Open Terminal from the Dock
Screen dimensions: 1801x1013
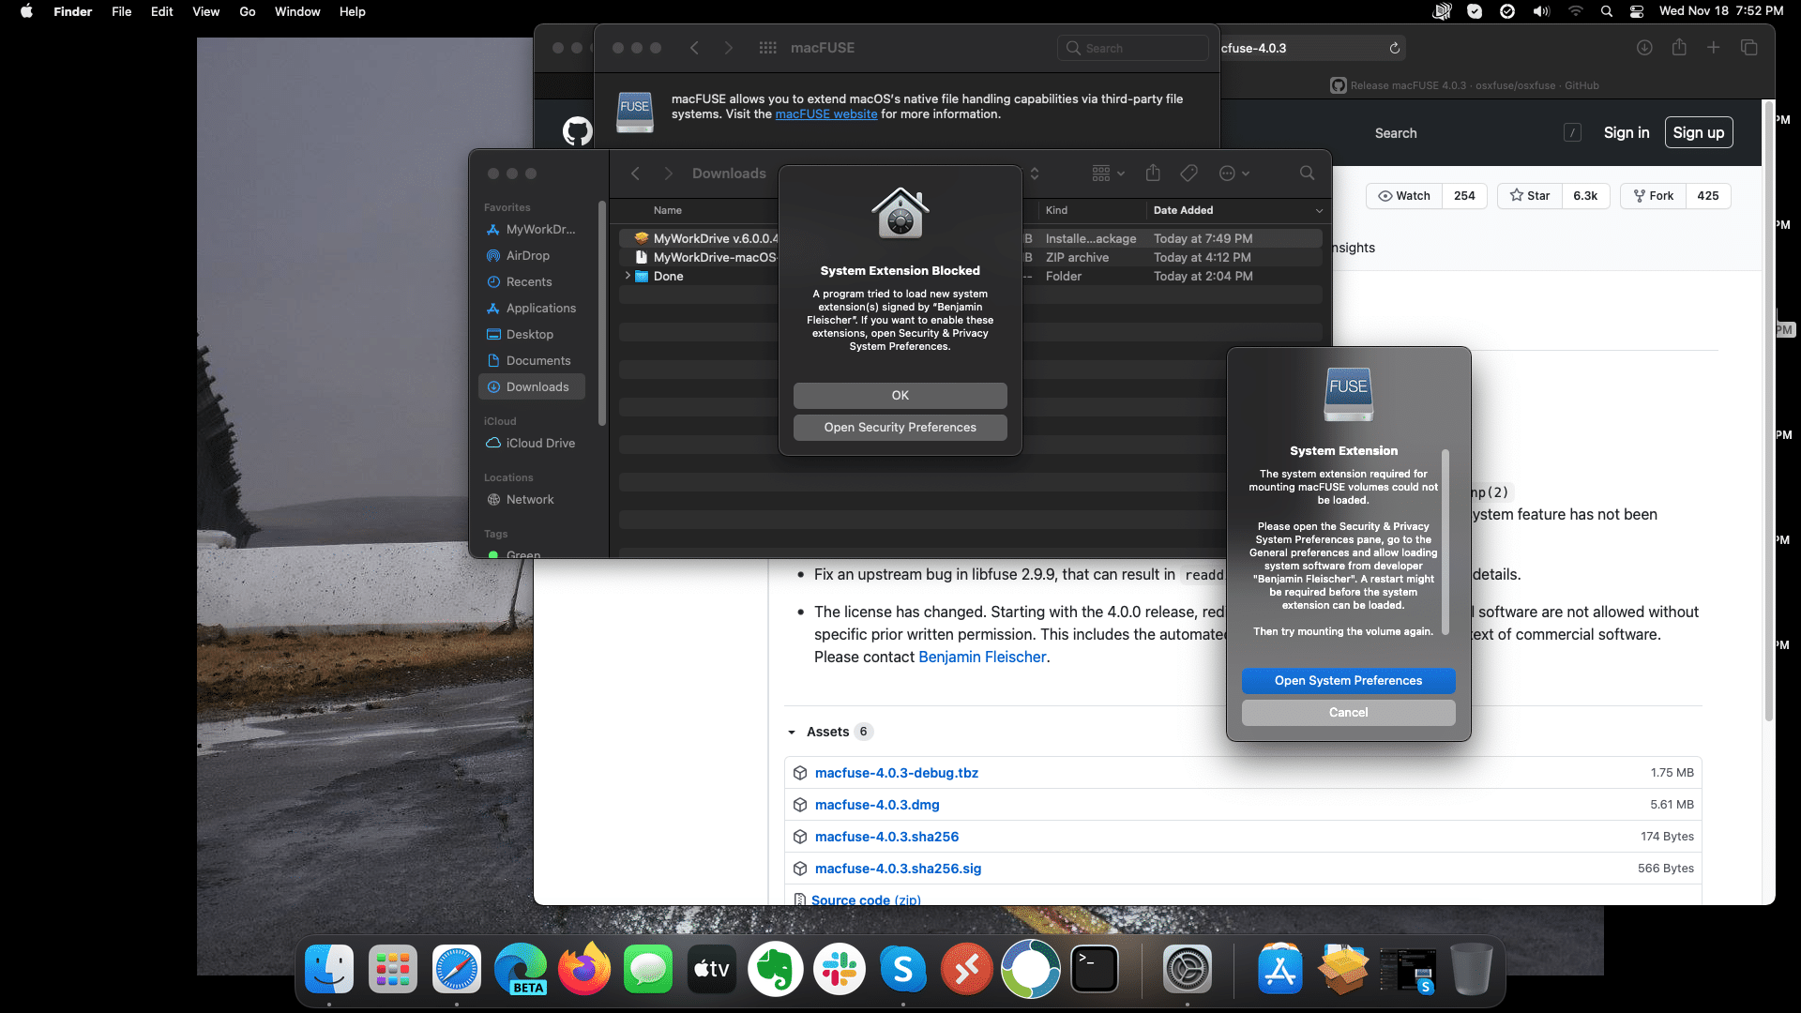pyautogui.click(x=1095, y=970)
